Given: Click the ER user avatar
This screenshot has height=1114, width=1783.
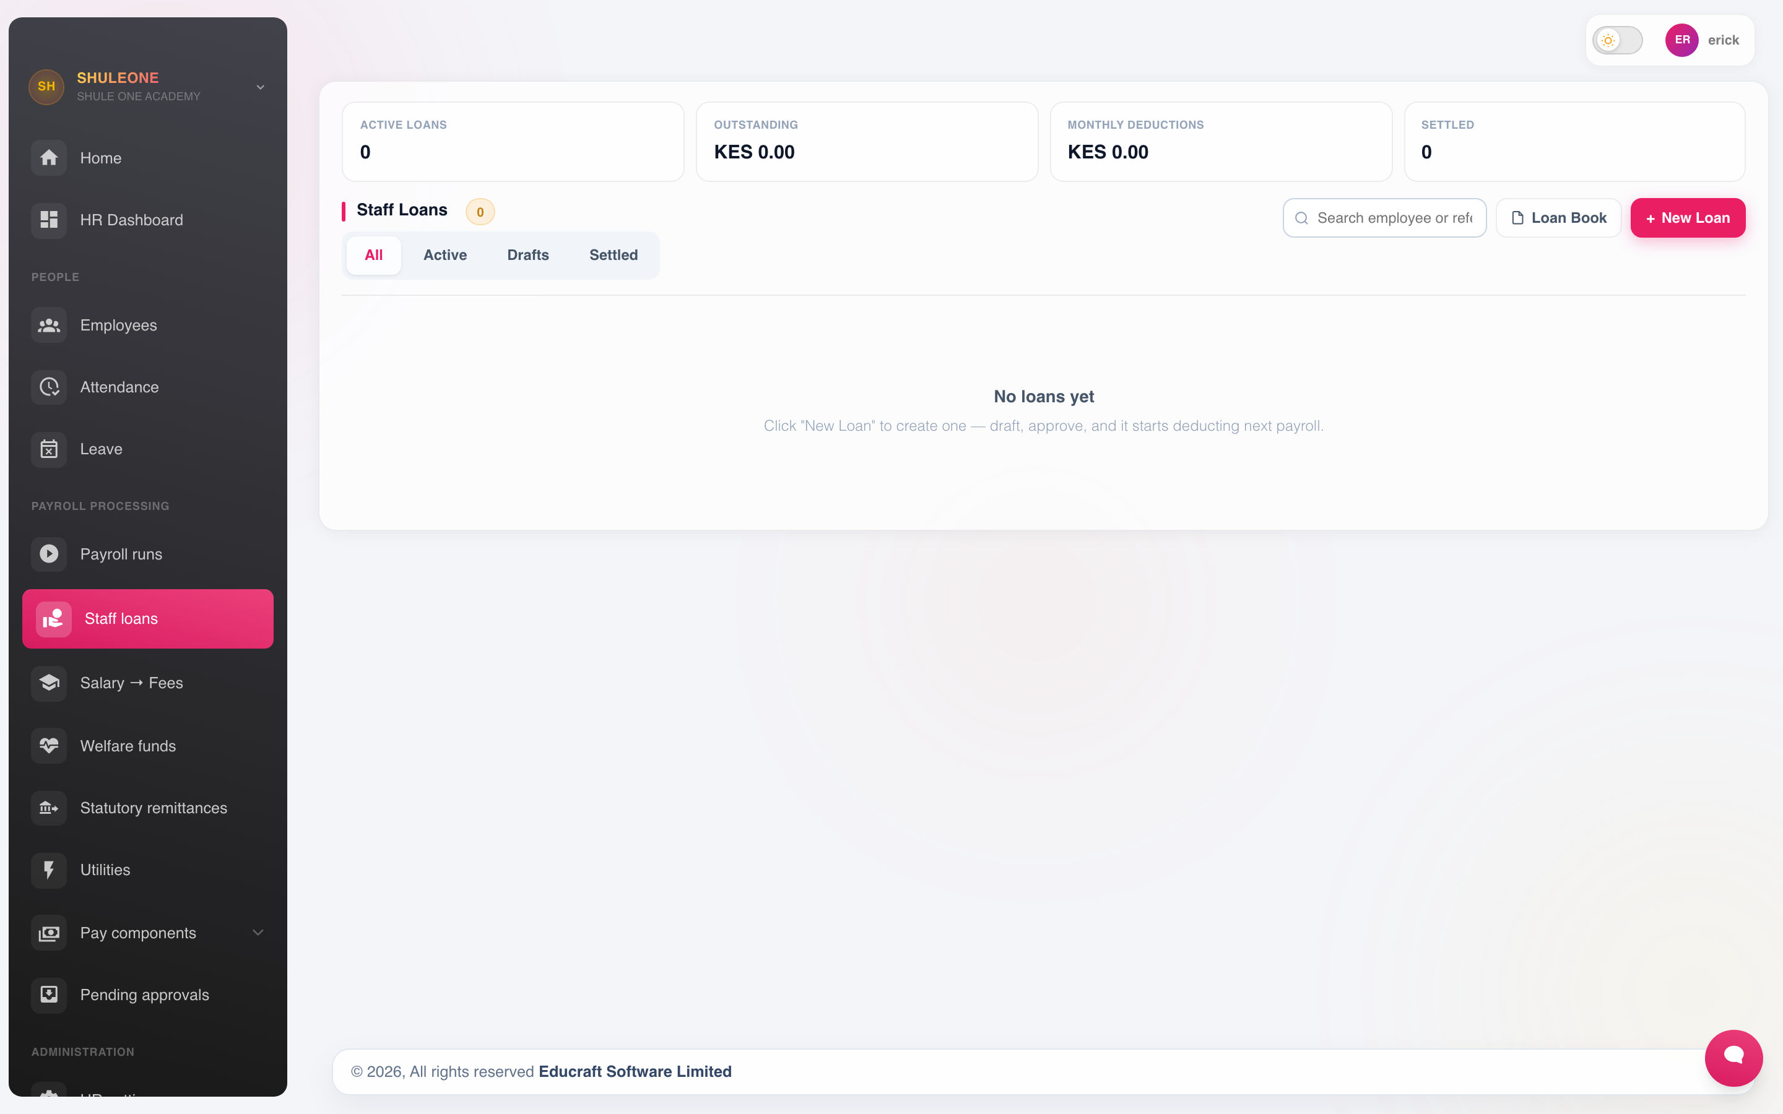Looking at the screenshot, I should (1682, 40).
